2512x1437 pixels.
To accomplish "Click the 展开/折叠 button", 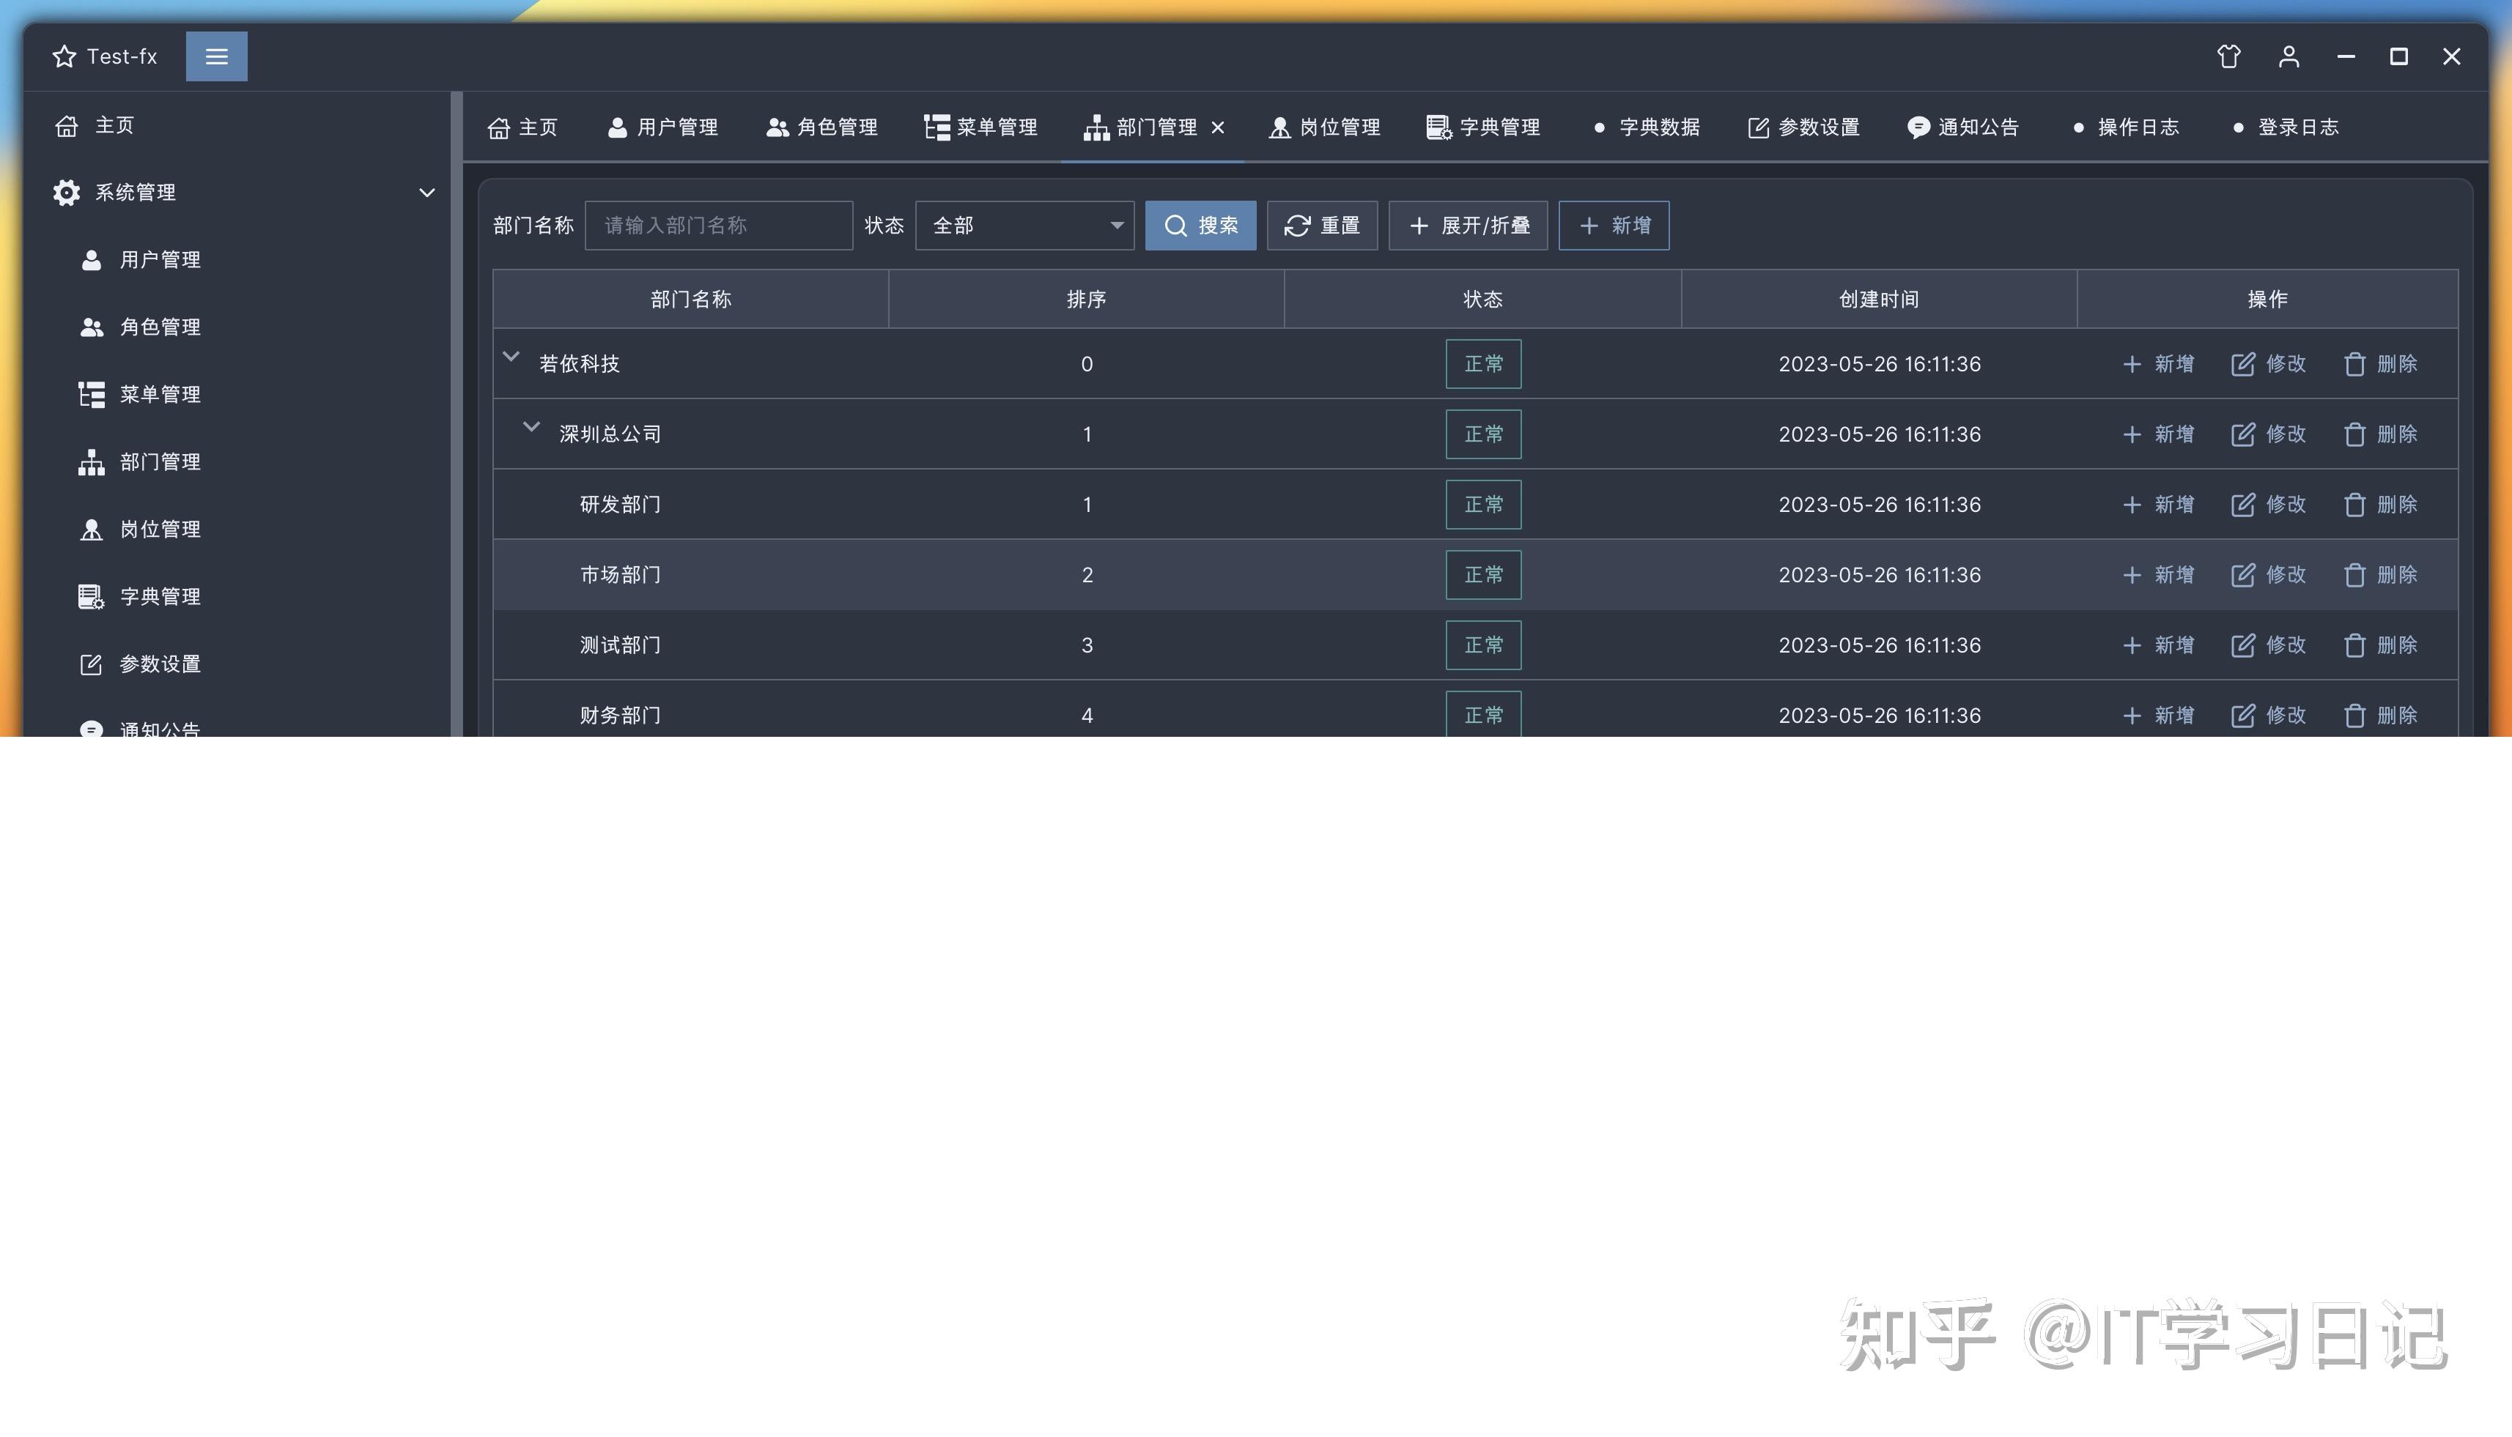I will (x=1467, y=225).
